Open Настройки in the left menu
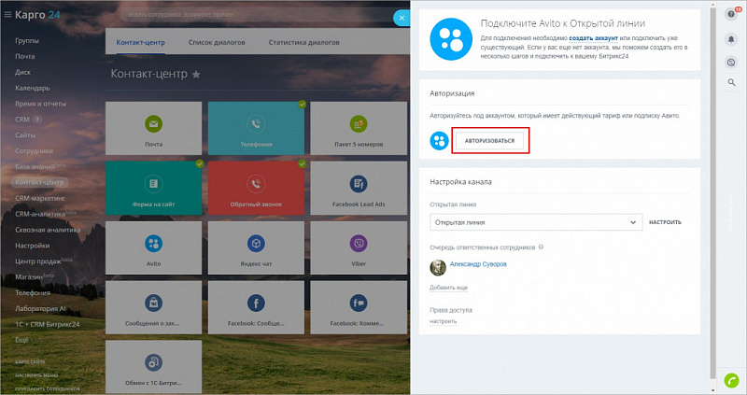Image resolution: width=747 pixels, height=395 pixels. pyautogui.click(x=33, y=246)
